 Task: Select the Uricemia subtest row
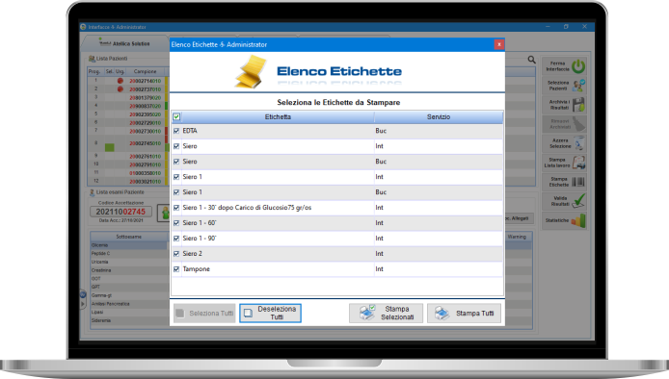[x=129, y=262]
